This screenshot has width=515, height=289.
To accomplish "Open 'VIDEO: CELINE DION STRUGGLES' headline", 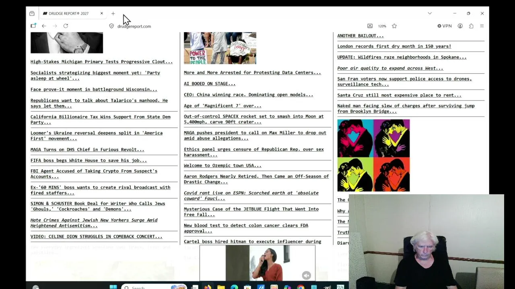I will coord(97,236).
